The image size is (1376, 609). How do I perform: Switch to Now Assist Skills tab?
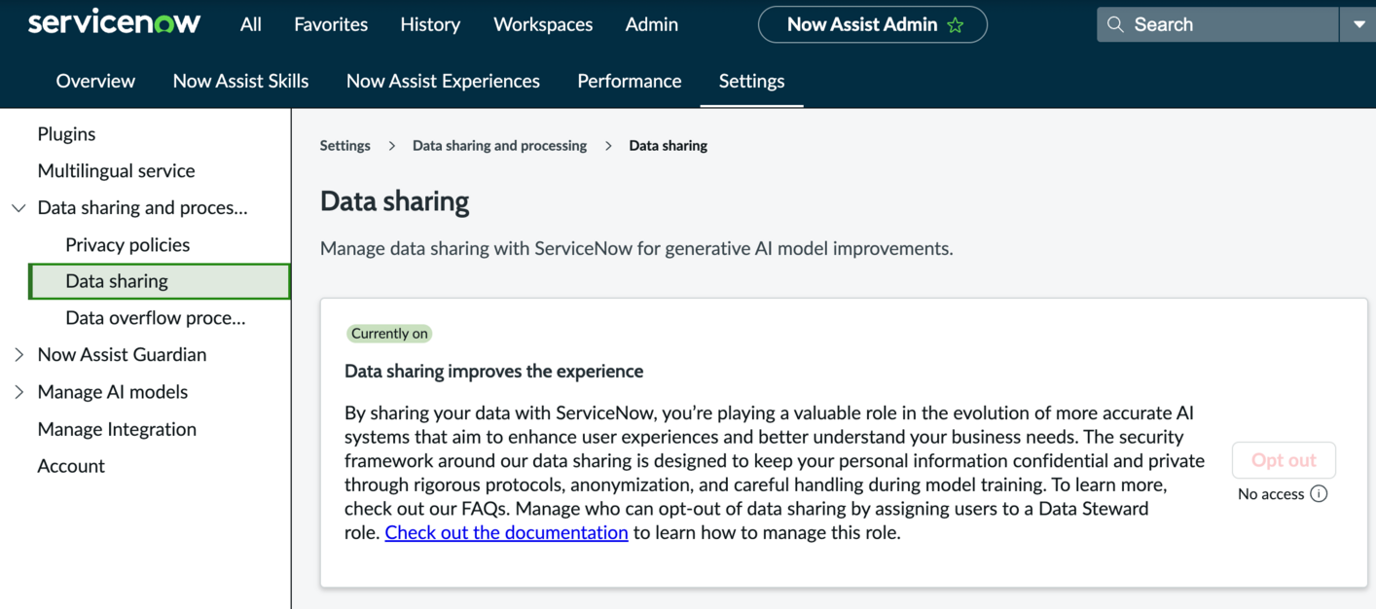240,81
